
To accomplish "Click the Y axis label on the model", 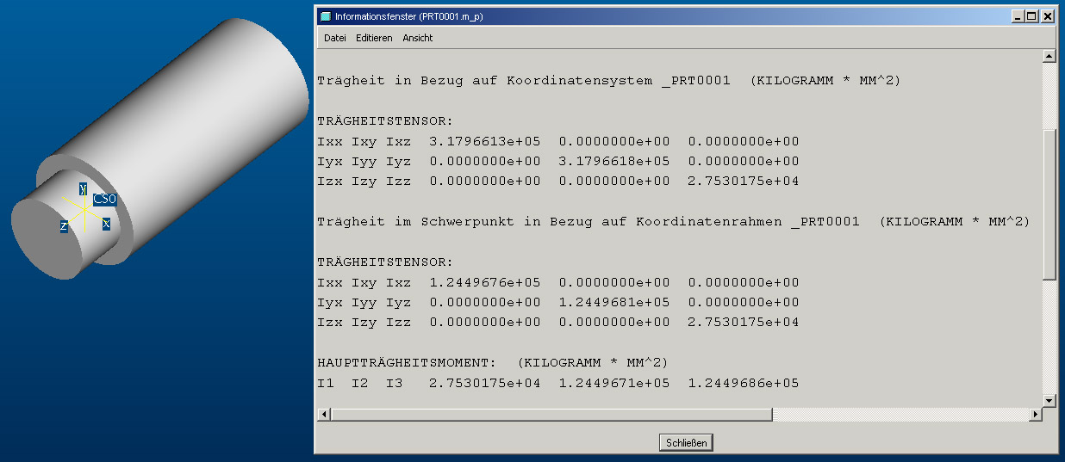I will click(x=83, y=188).
